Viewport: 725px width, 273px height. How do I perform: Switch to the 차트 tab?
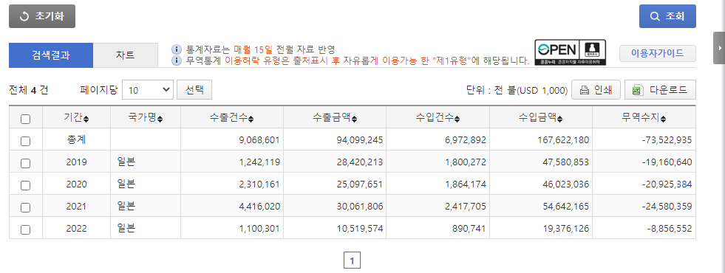126,55
